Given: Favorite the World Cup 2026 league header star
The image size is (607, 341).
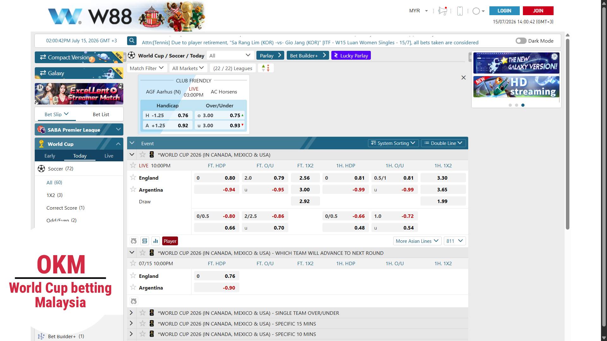Looking at the screenshot, I should (143, 154).
